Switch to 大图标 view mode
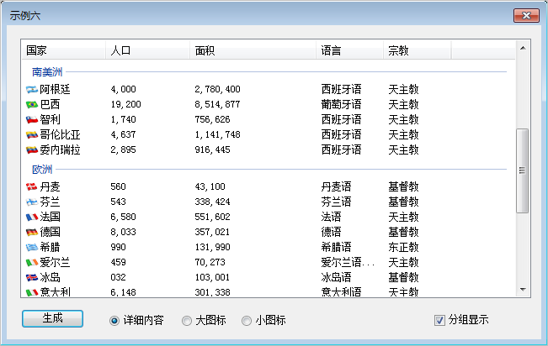The image size is (548, 346). [186, 320]
